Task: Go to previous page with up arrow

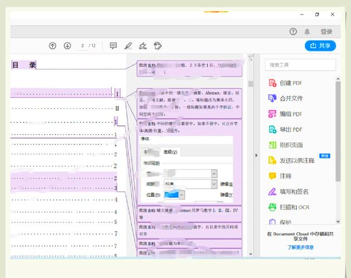Action: pos(52,46)
